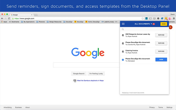Screen dimensions: 176x110
Task: Click the browser forward arrow
Action: (5, 18)
